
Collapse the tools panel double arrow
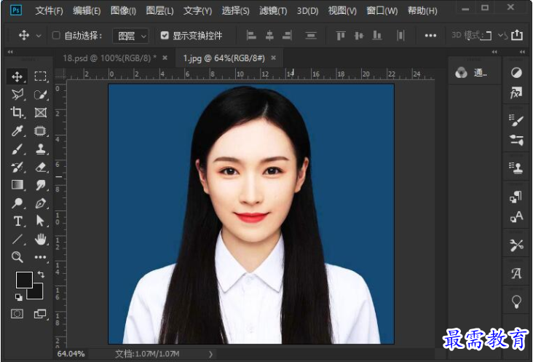tap(10, 52)
